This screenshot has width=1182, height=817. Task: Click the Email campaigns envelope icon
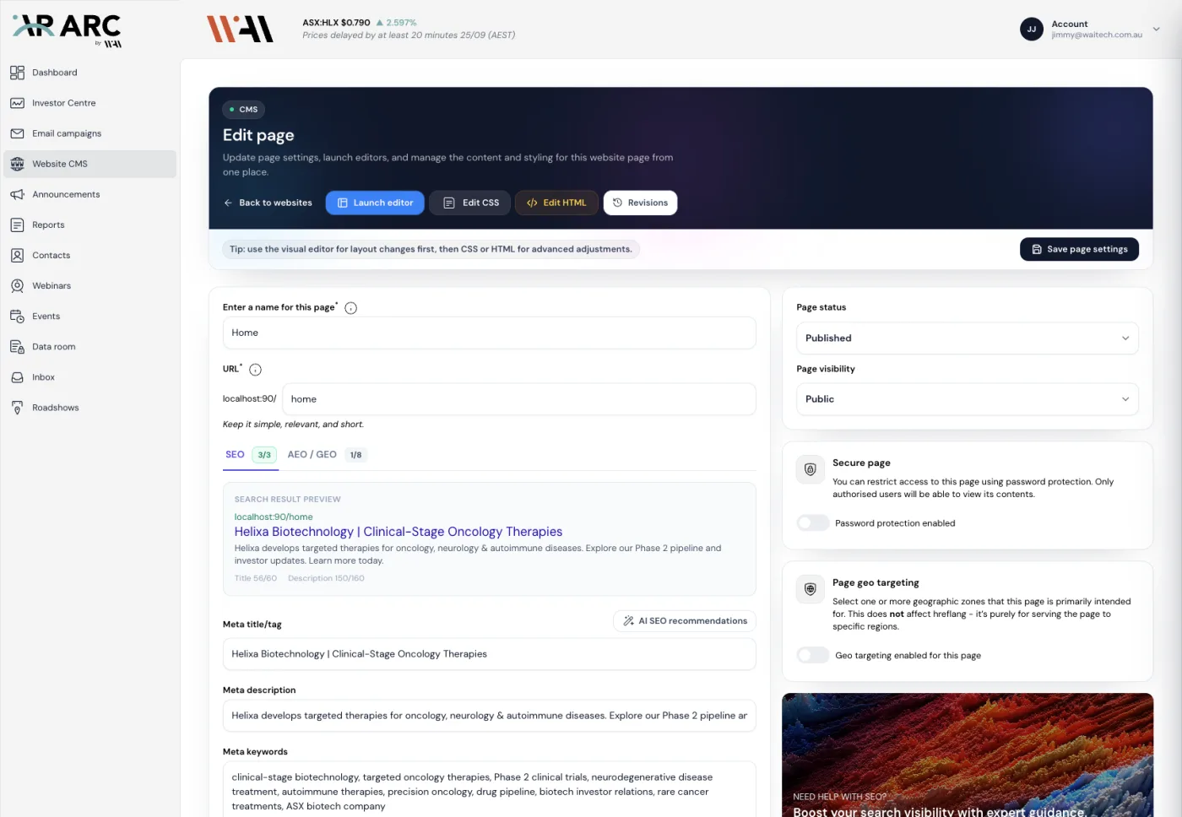(x=17, y=133)
